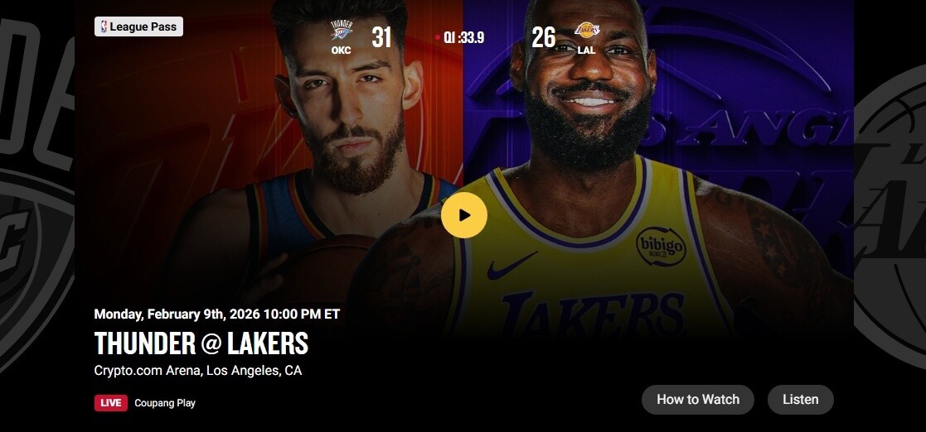This screenshot has width=926, height=432.
Task: Click the red live dot beside game clock
Action: coord(438,37)
